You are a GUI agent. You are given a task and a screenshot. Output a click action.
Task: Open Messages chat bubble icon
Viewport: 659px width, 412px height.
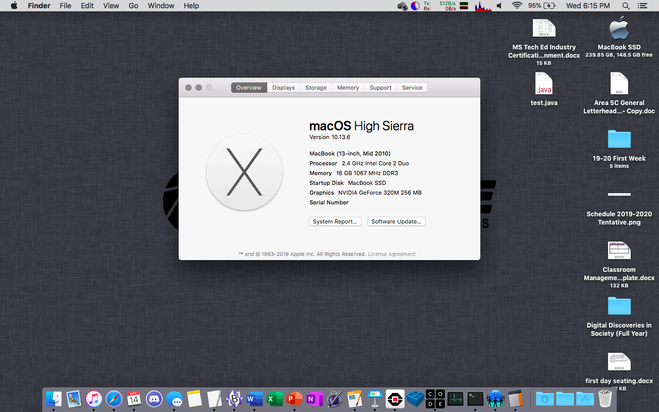coord(174,399)
